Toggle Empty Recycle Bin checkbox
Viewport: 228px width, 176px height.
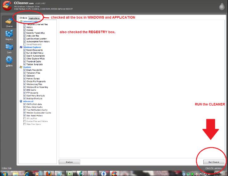(25, 70)
